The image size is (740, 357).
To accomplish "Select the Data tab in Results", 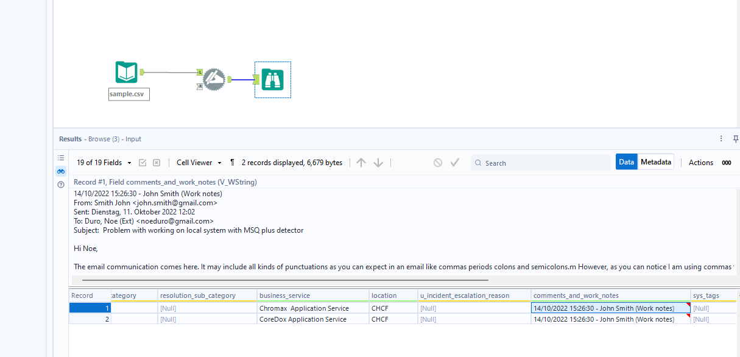I will pyautogui.click(x=626, y=161).
